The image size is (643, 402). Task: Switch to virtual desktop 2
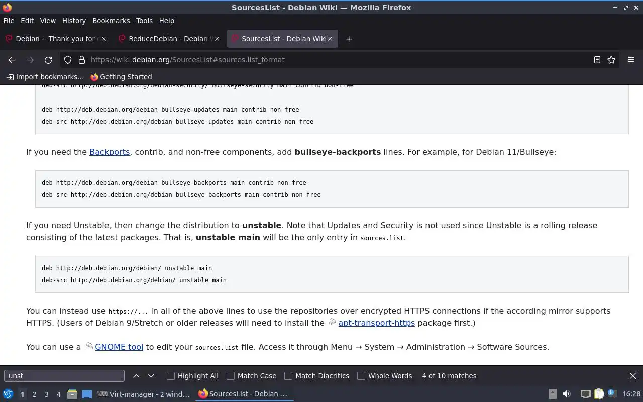(x=34, y=394)
